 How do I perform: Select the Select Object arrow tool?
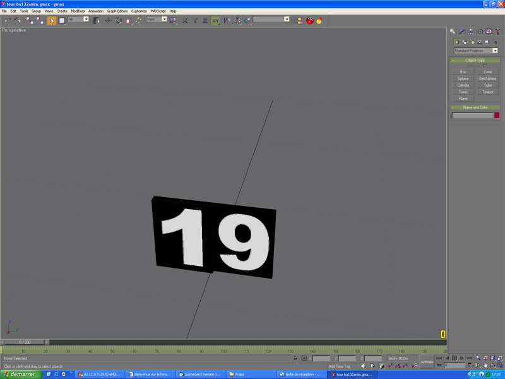52,21
